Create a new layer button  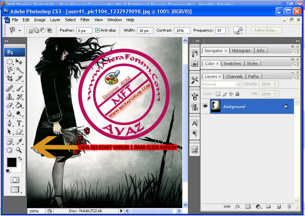[x=279, y=206]
